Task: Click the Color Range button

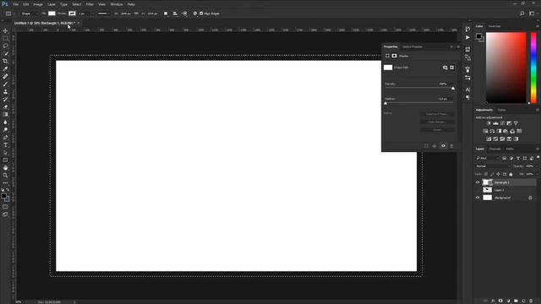Action: pyautogui.click(x=437, y=122)
